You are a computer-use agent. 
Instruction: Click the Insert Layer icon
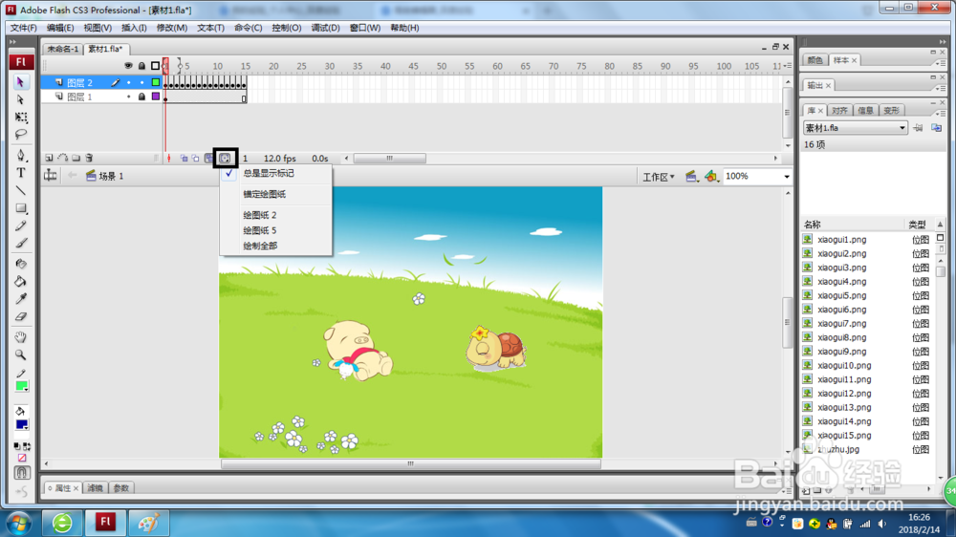(x=49, y=158)
